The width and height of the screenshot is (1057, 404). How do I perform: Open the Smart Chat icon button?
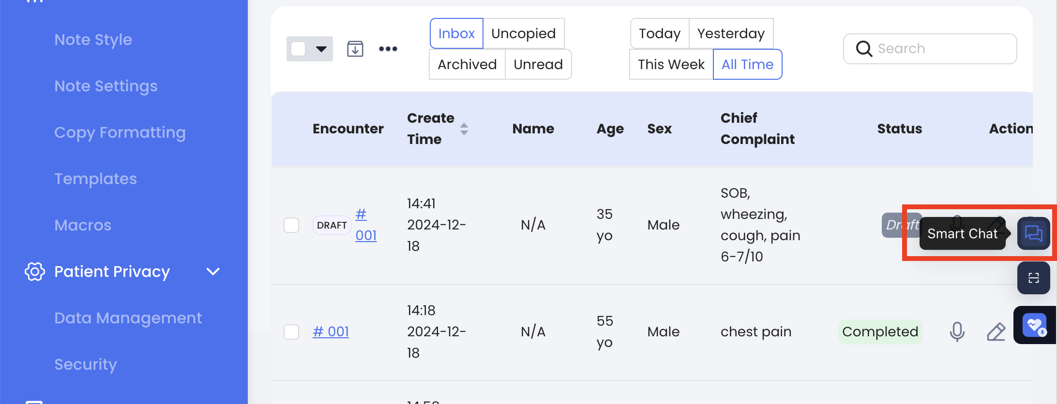coord(1033,234)
